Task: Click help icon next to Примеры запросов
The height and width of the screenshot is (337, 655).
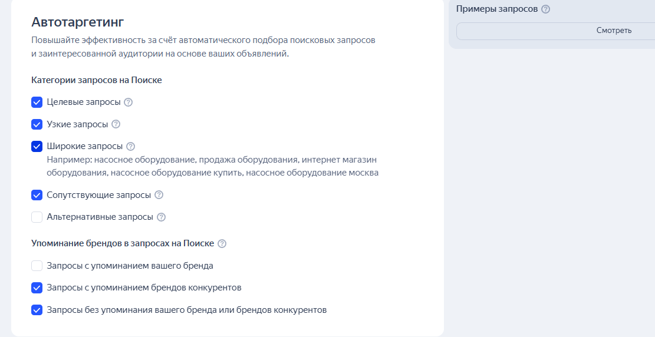Action: point(545,9)
